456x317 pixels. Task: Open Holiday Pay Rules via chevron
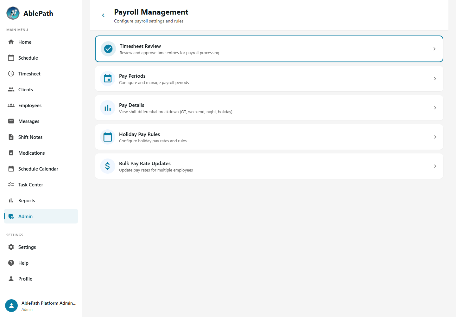pyautogui.click(x=435, y=137)
